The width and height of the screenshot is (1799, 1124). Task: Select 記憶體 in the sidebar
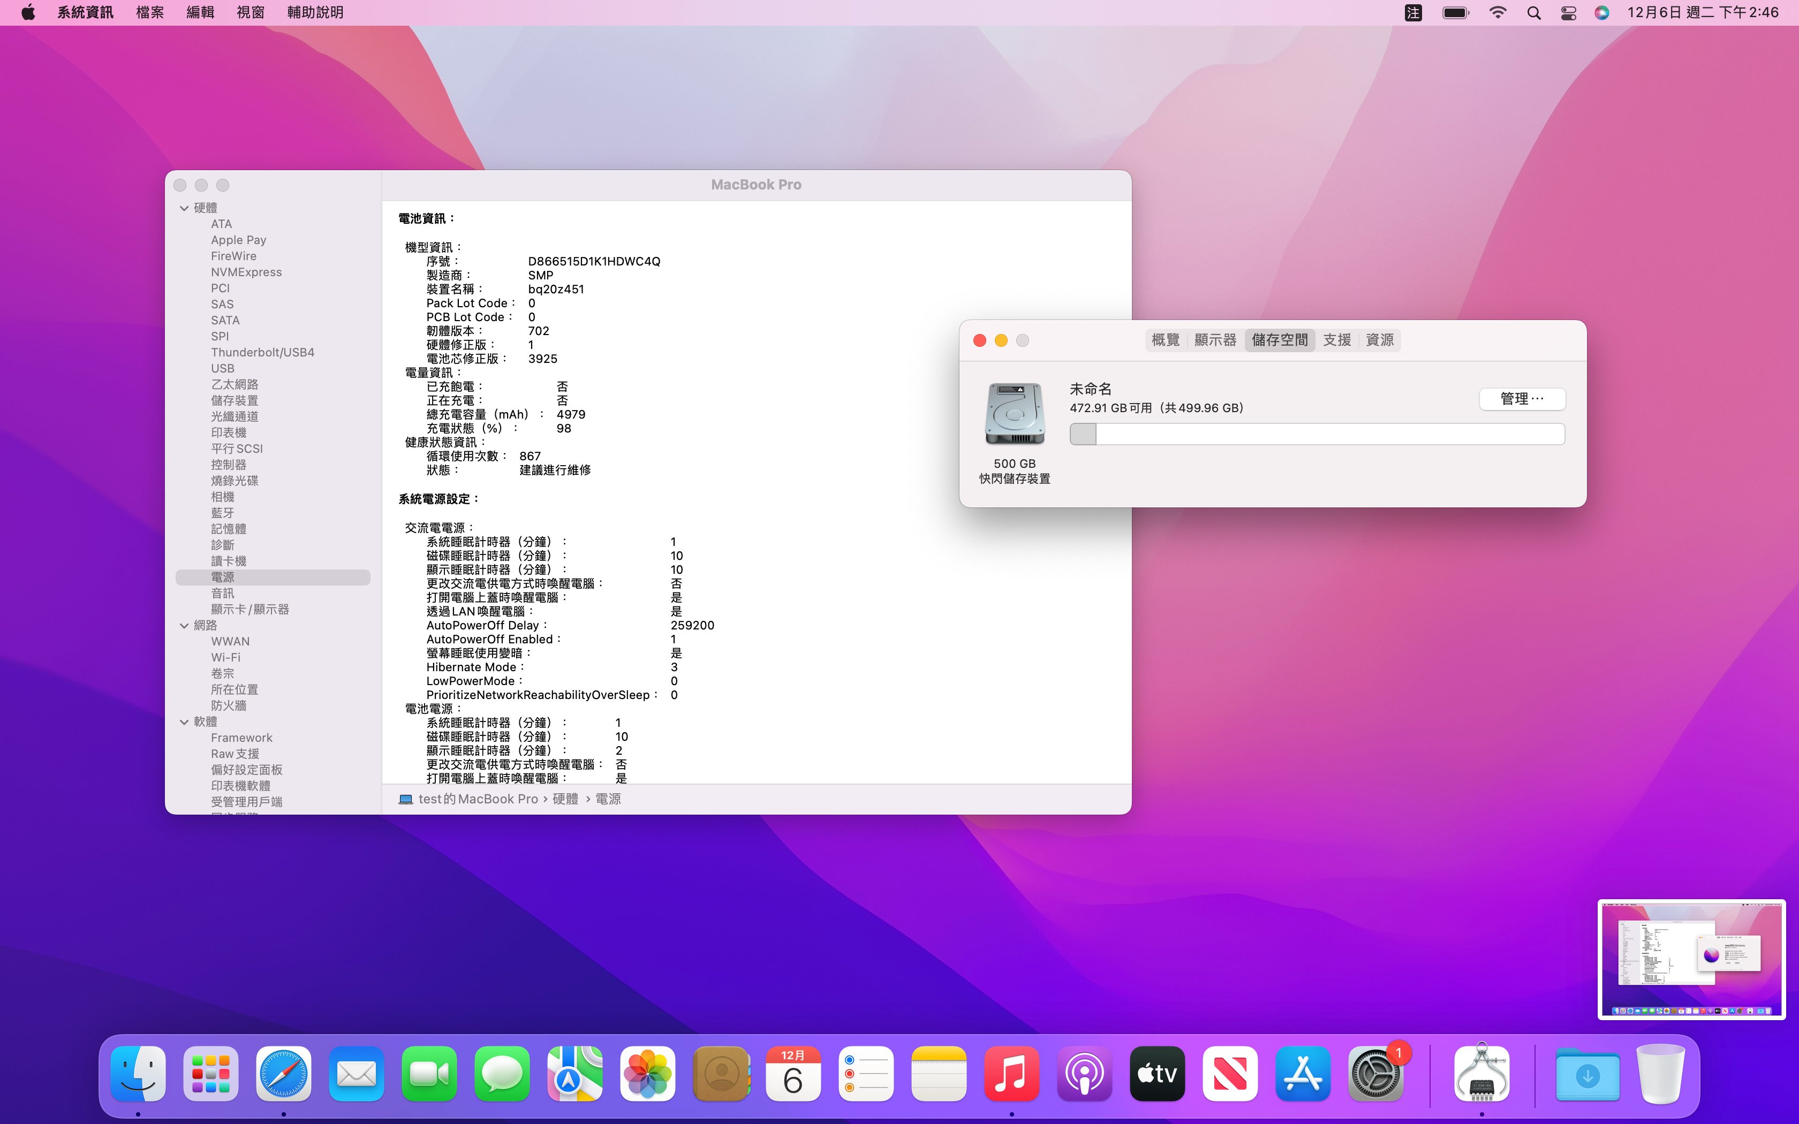[228, 529]
